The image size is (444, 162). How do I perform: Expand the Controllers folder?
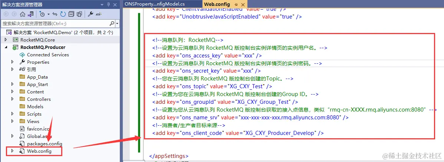(x=12, y=99)
